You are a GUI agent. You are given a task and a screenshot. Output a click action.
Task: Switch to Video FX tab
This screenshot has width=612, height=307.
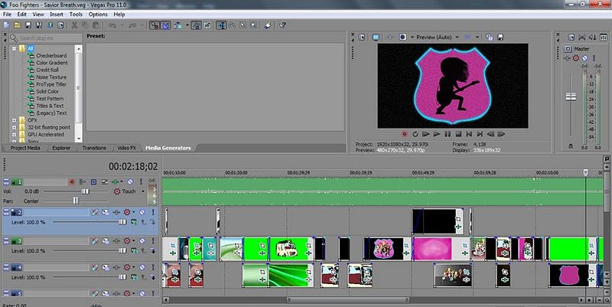pos(126,148)
